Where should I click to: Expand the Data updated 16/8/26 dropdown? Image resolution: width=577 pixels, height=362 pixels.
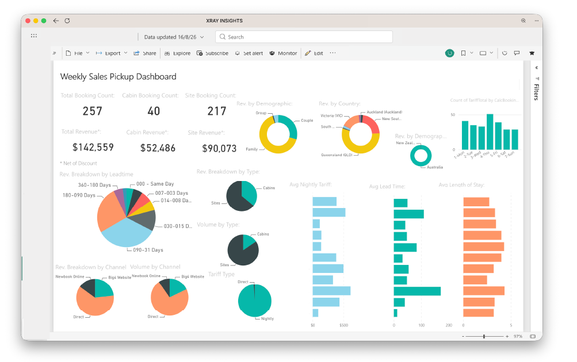pos(174,37)
